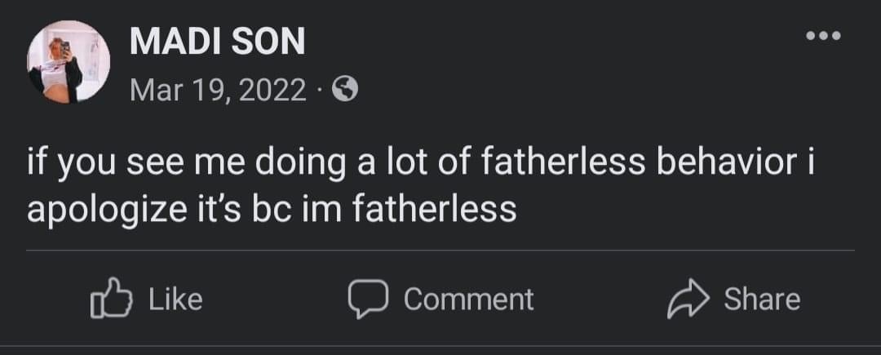Select the first line of post text
This screenshot has width=881, height=355.
coord(421,163)
